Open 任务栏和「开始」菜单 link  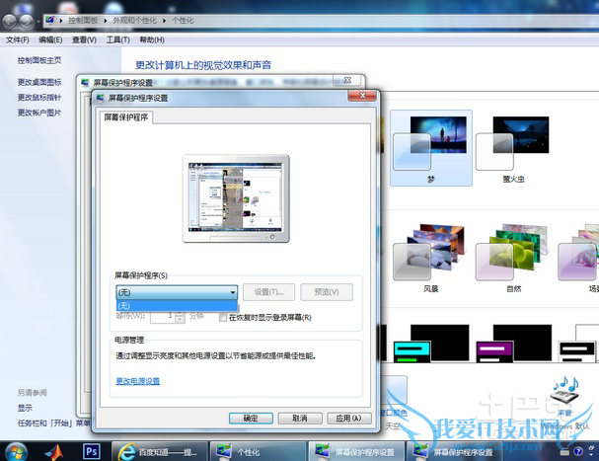[x=54, y=423]
